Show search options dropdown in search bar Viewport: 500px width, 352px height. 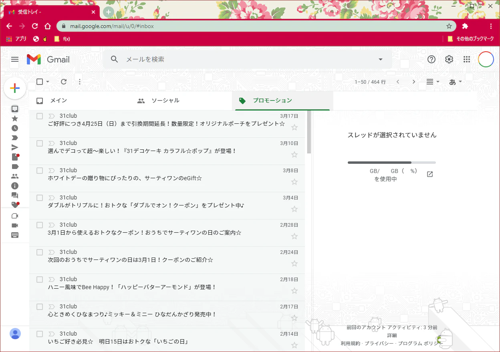coord(381,59)
